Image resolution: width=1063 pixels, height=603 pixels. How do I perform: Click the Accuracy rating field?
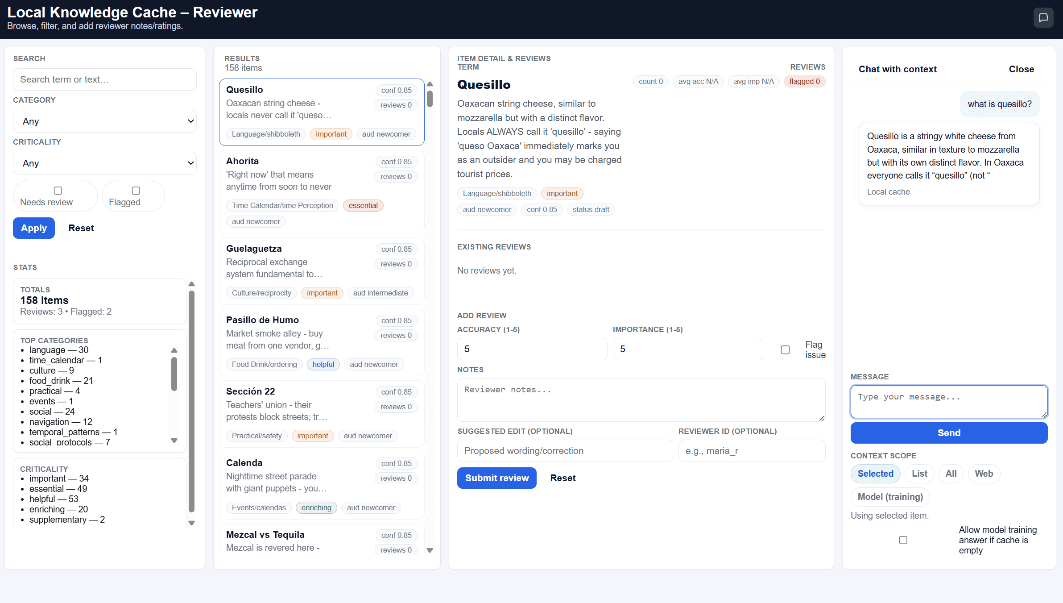(531, 349)
